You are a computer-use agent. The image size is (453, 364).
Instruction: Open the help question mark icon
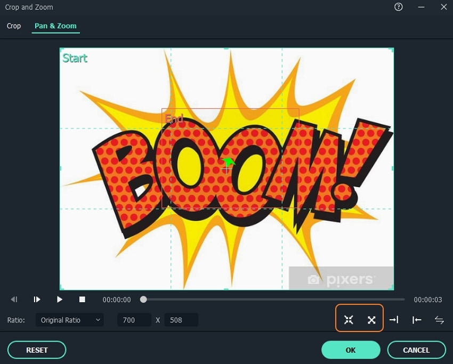pos(399,6)
